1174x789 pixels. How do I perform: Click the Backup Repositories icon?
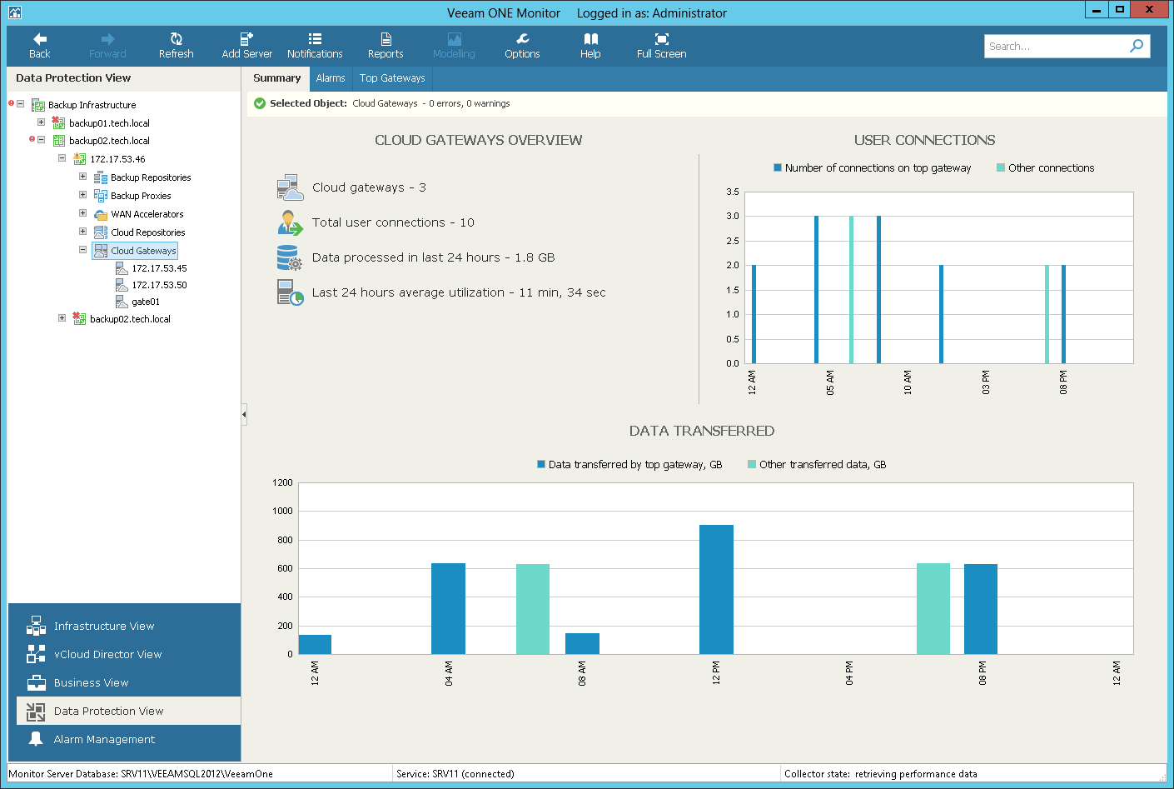tap(101, 177)
